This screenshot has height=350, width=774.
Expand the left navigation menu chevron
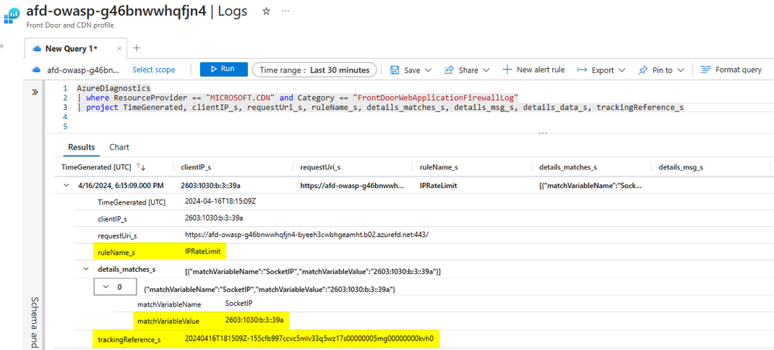tap(2, 46)
